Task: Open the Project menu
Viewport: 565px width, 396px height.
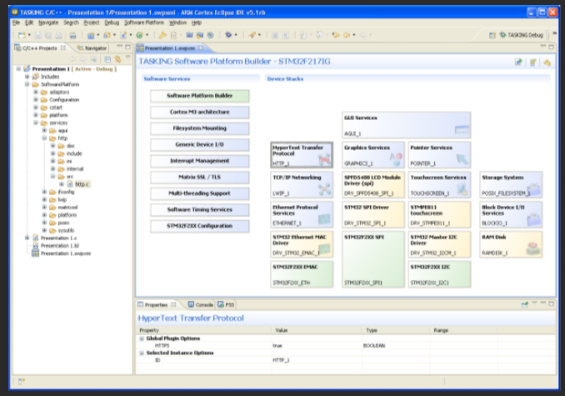Action: [x=92, y=23]
